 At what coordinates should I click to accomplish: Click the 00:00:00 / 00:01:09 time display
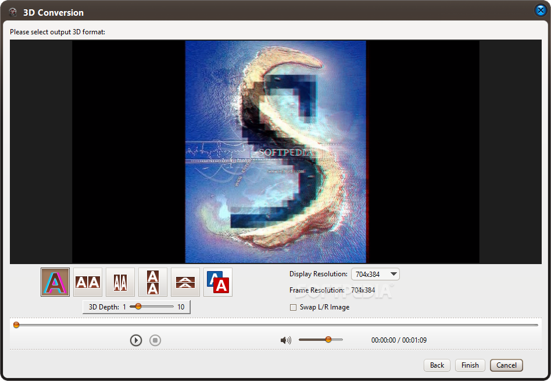click(x=399, y=340)
